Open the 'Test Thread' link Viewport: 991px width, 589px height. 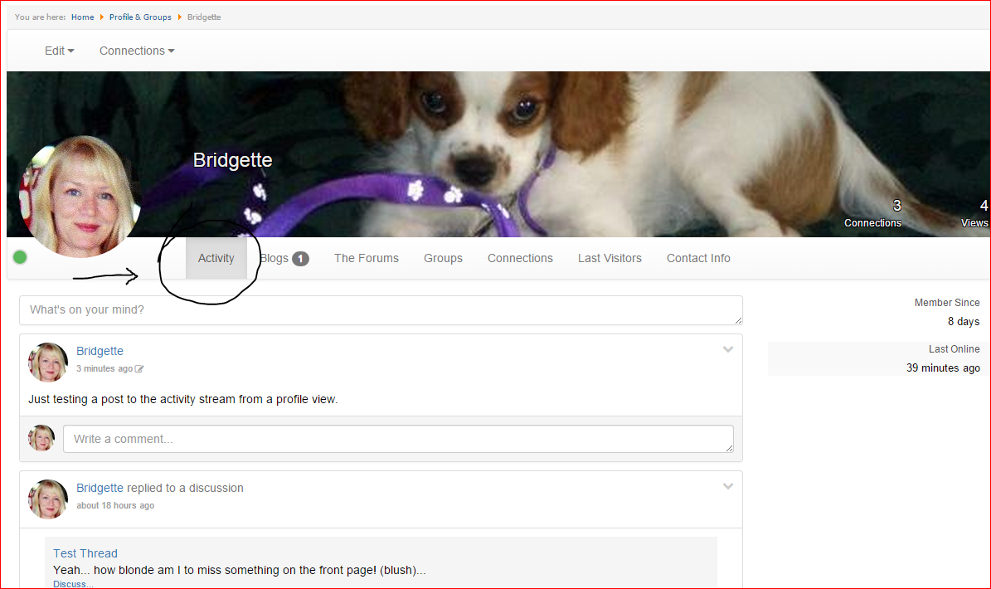pyautogui.click(x=85, y=553)
